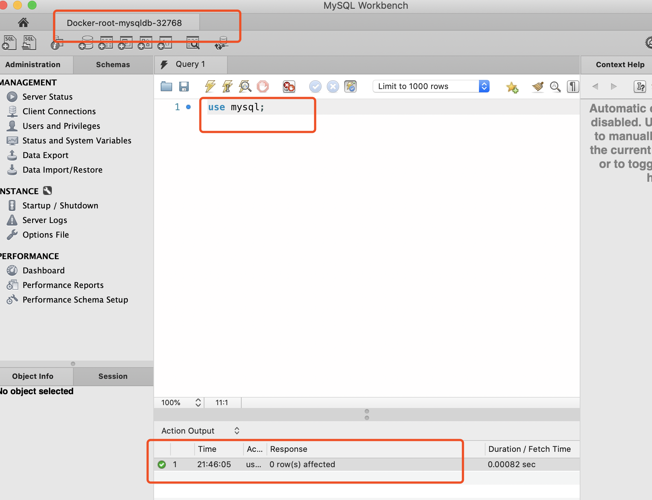Toggle auto-commit mode icon
Viewport: 652px width, 500px height.
pos(350,86)
